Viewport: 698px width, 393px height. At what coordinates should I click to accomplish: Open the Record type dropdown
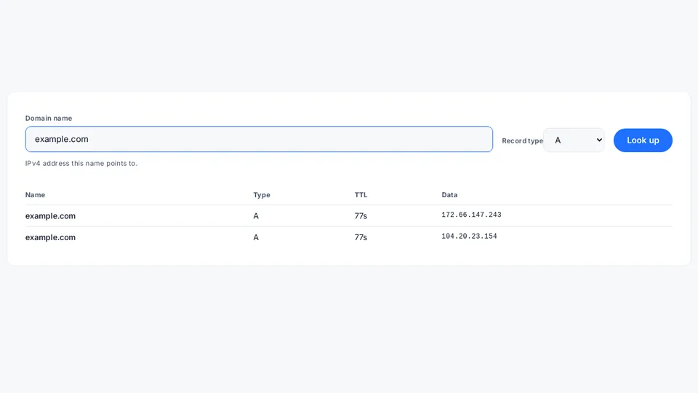click(574, 140)
